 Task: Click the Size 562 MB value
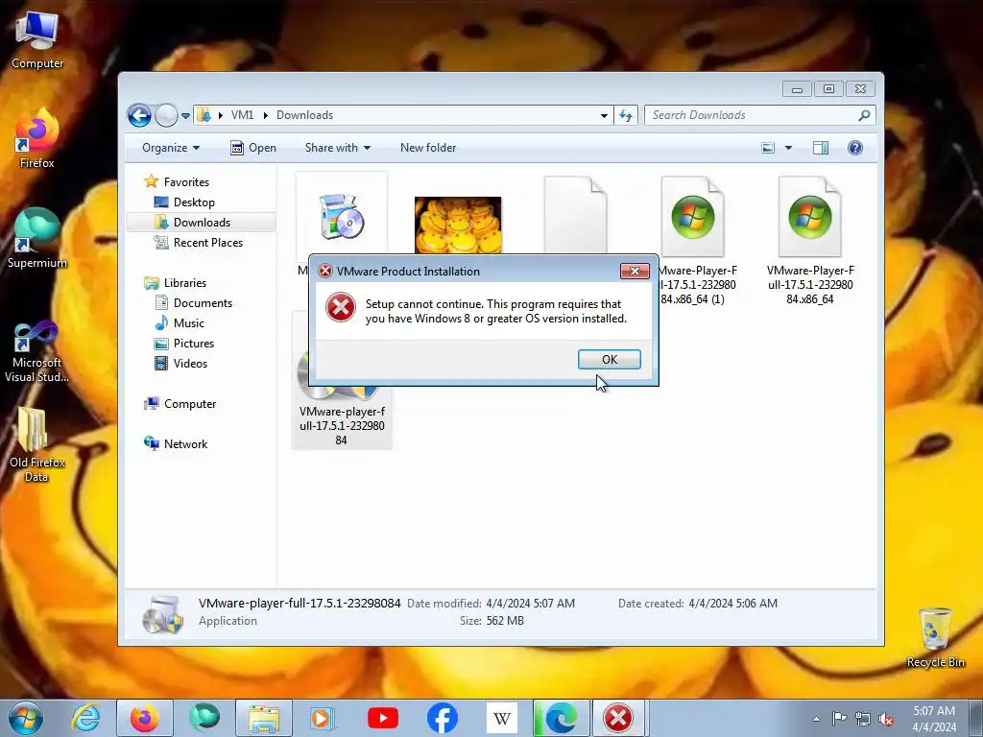pyautogui.click(x=505, y=621)
